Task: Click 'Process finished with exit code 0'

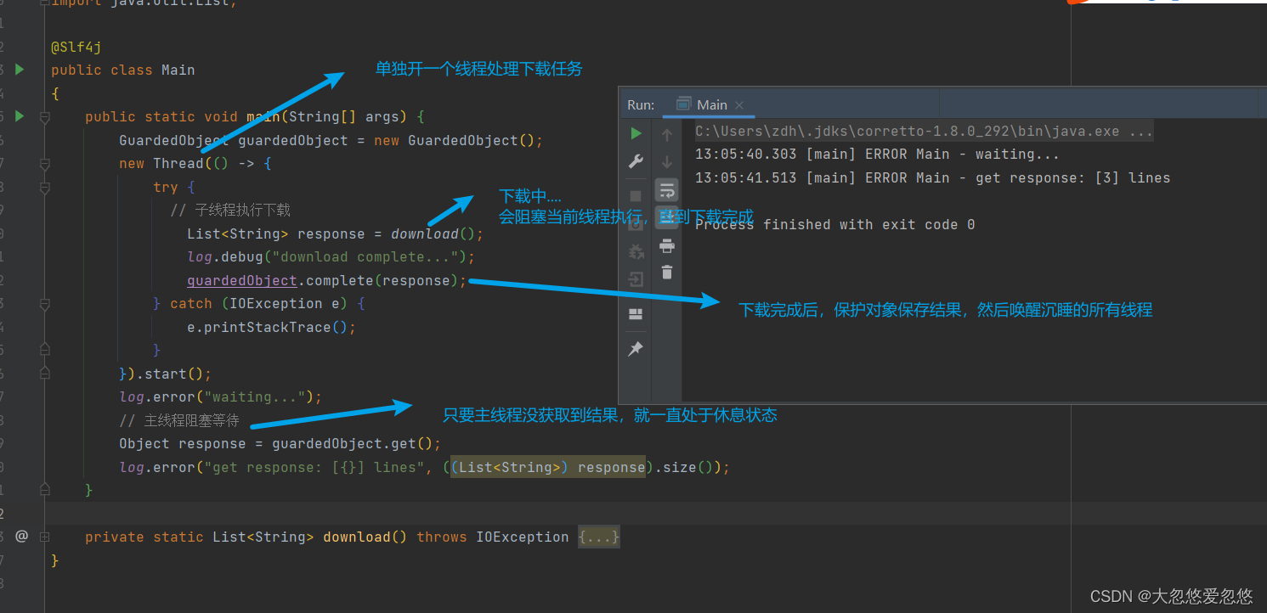Action: click(x=835, y=224)
